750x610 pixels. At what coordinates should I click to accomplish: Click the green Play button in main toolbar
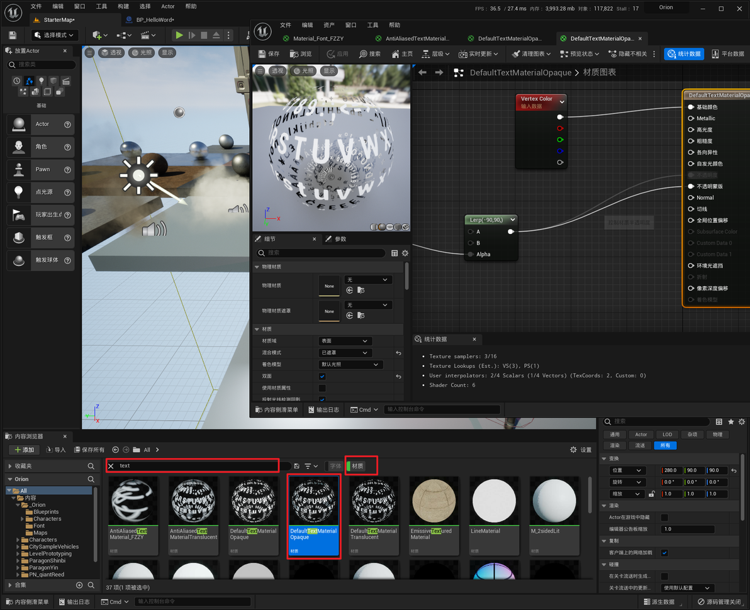tap(179, 35)
